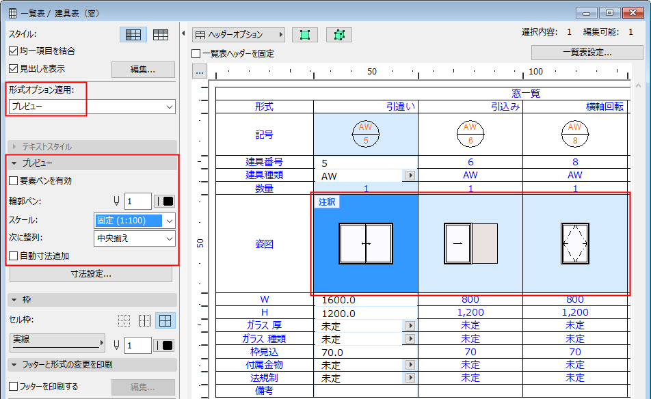Open the ヘッダーオプション menu button

pyautogui.click(x=238, y=35)
